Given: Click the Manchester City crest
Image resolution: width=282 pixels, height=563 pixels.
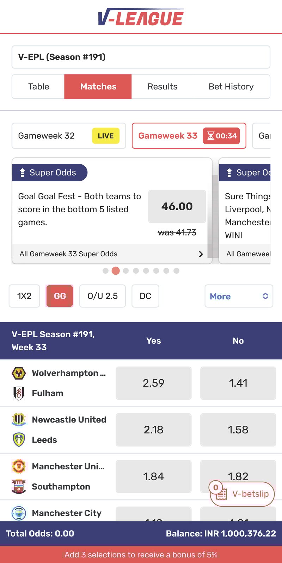Looking at the screenshot, I should 19,513.
